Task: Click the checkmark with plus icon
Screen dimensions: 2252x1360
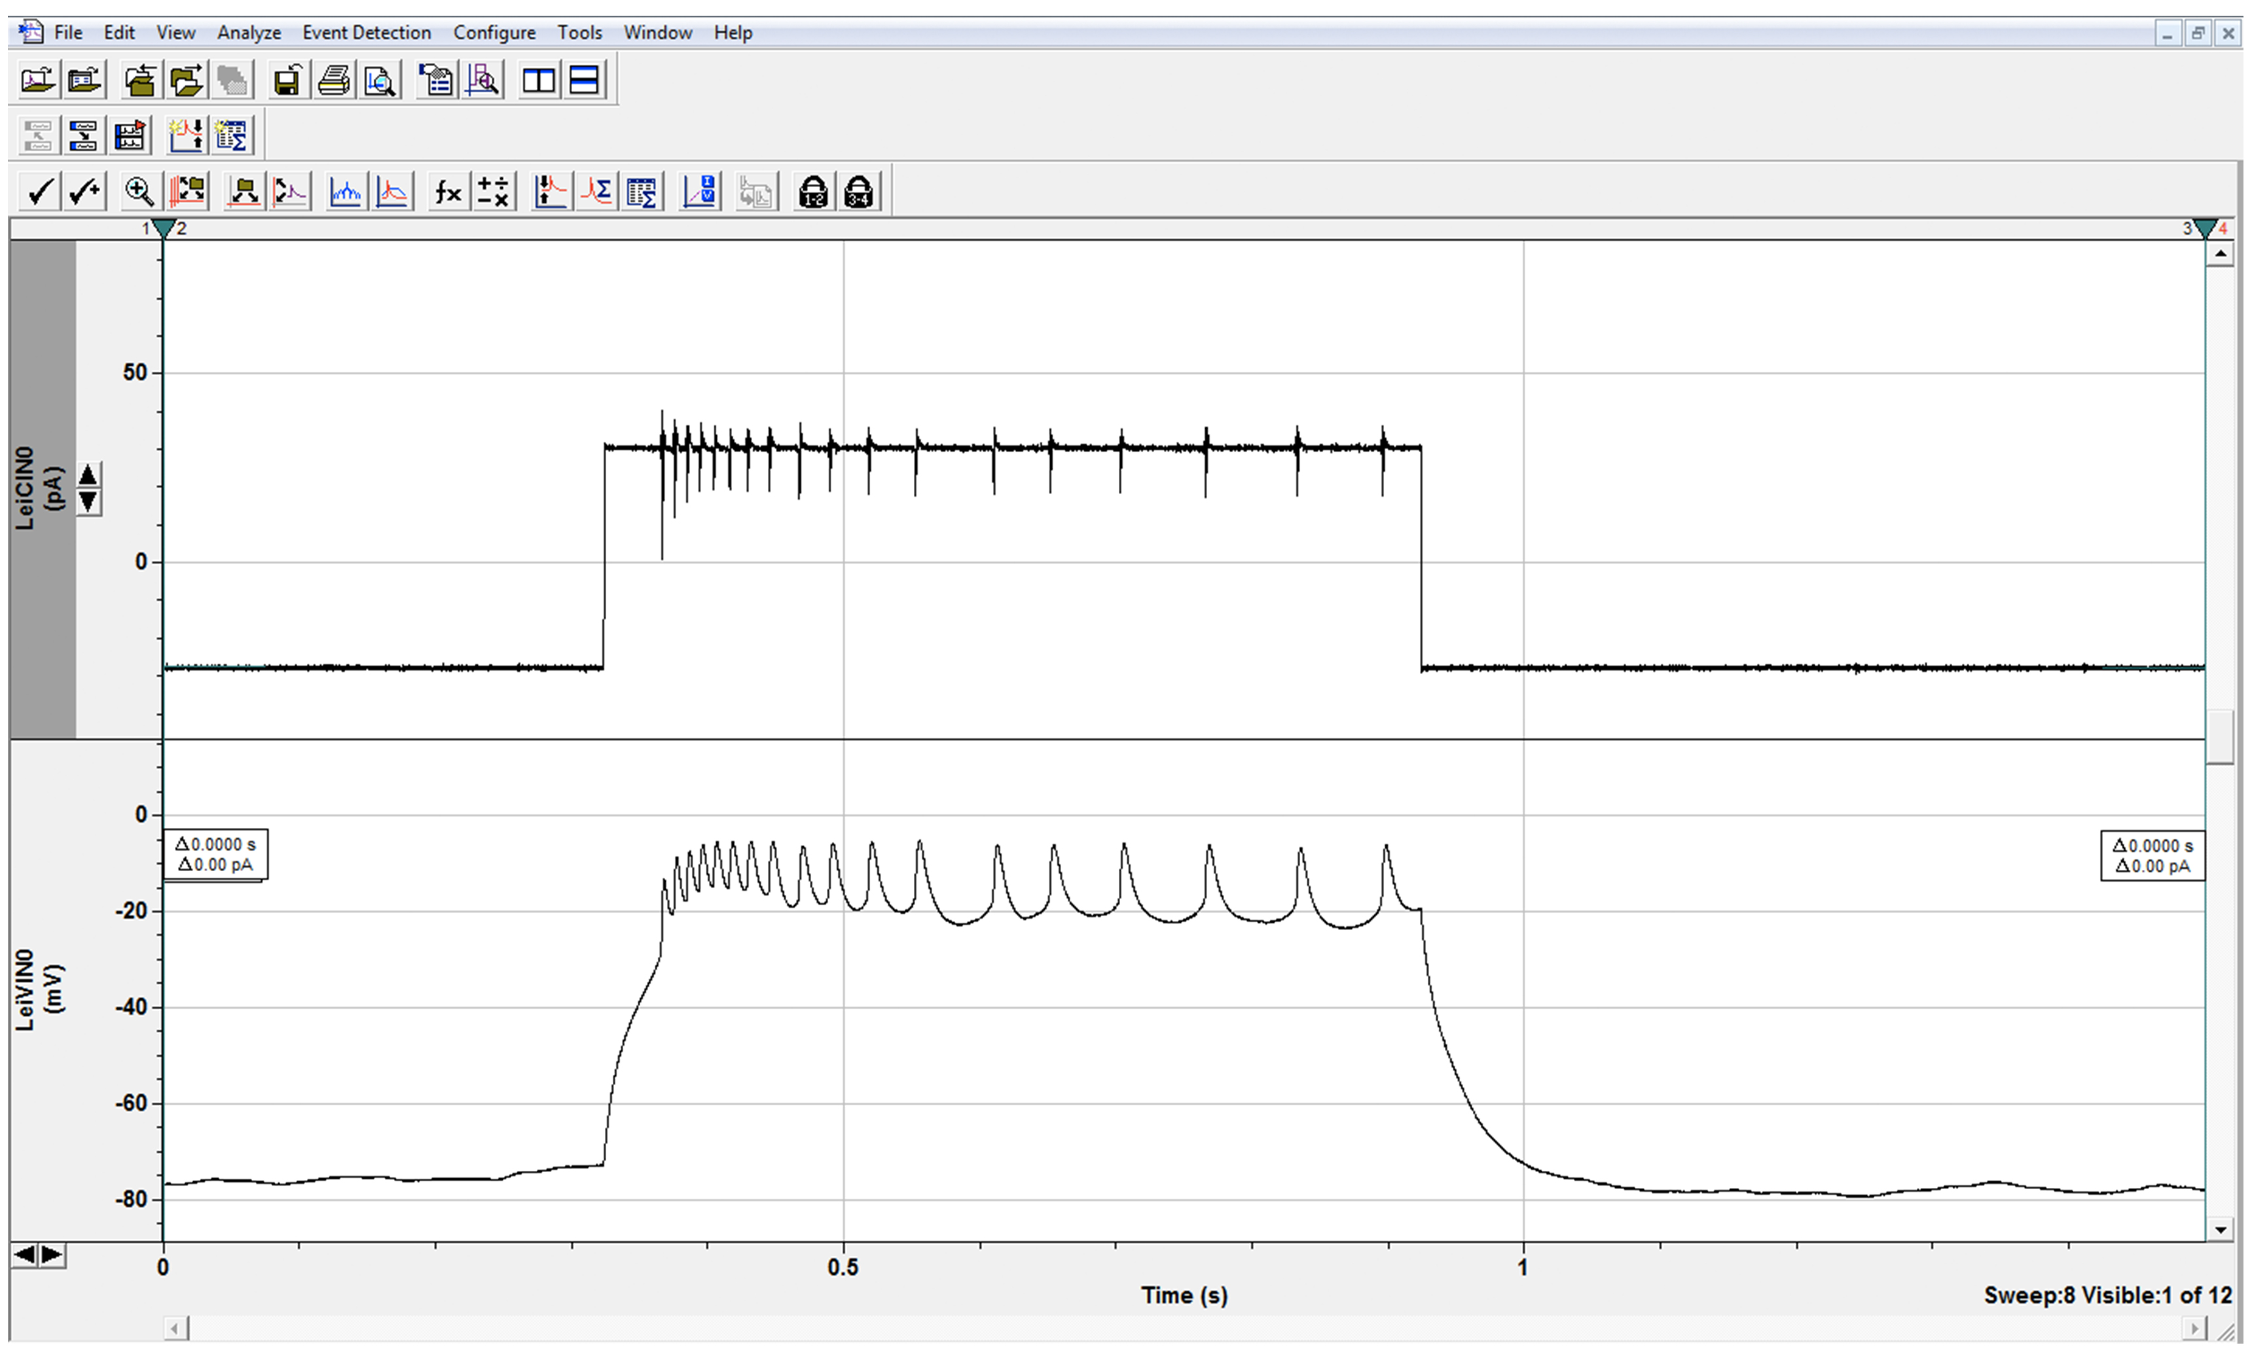Action: pos(86,192)
